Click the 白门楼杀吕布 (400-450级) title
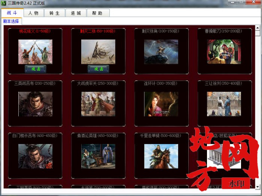Screen dimensions: 262x196 coord(35,136)
